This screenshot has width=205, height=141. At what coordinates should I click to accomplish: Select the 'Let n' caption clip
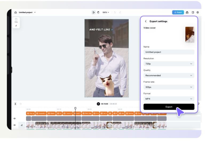pos(104,113)
